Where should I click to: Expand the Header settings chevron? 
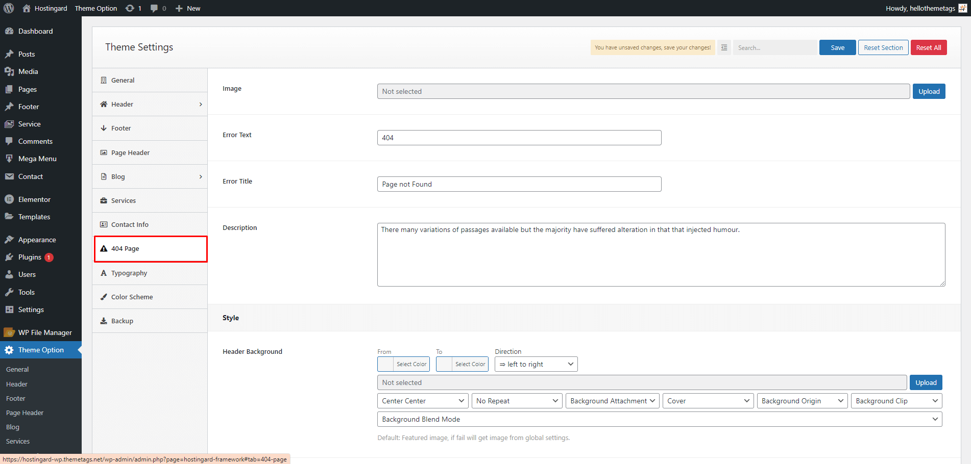(x=201, y=105)
